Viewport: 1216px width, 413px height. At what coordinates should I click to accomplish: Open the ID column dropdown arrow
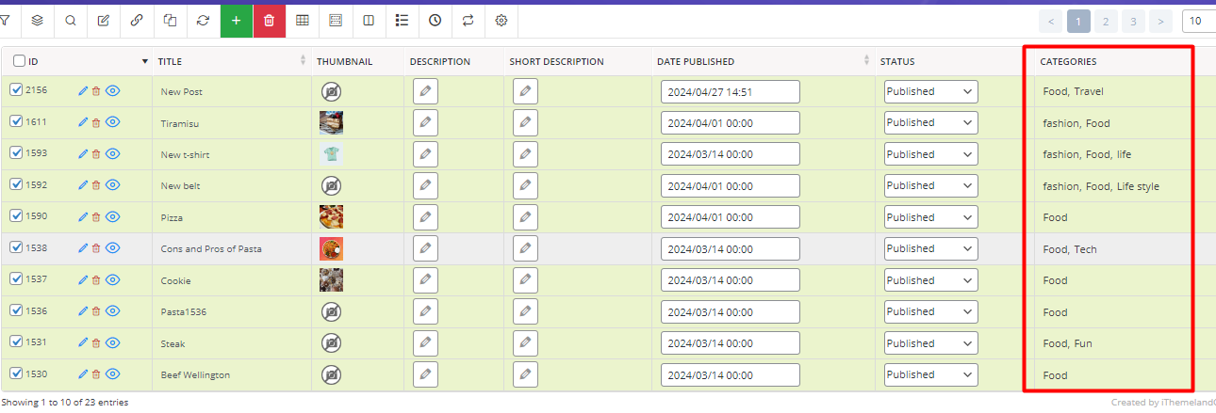[x=144, y=61]
